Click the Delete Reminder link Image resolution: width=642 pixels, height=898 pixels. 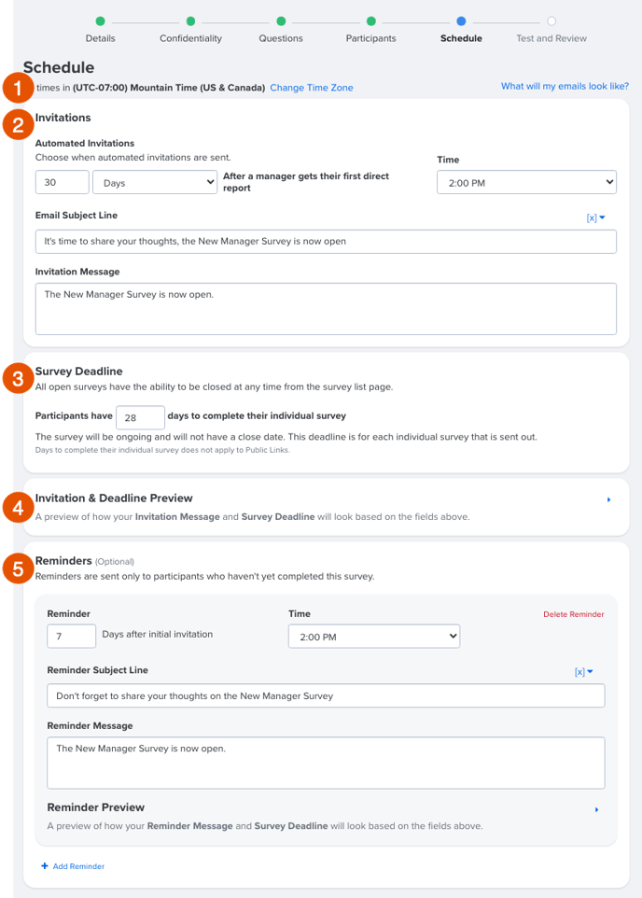coord(573,614)
